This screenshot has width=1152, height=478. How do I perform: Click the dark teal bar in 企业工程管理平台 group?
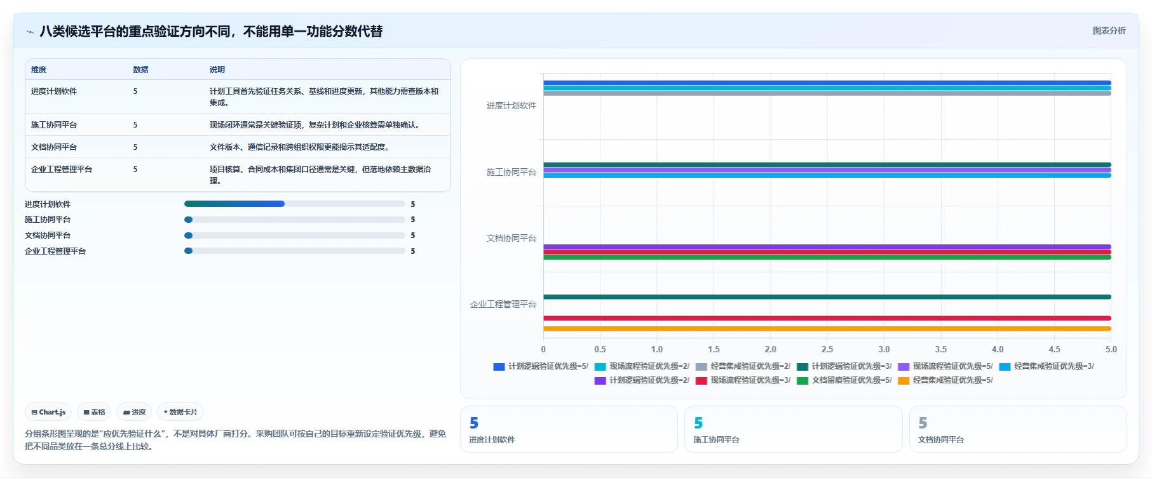pyautogui.click(x=827, y=297)
